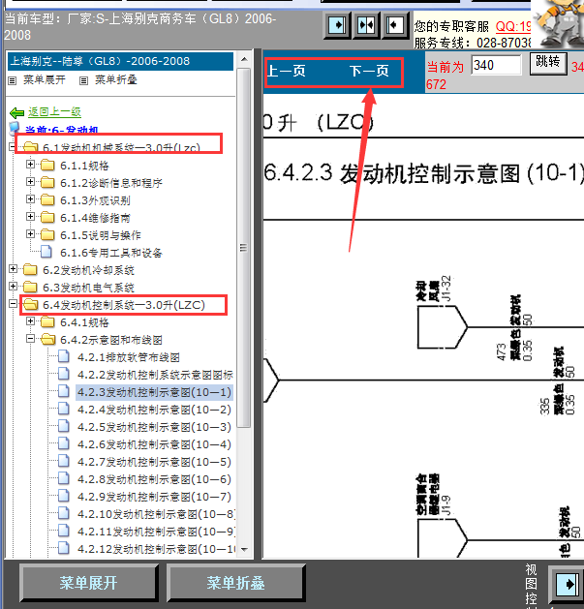Select 4.2.10发动机控制示意图(10-8) item

[156, 514]
